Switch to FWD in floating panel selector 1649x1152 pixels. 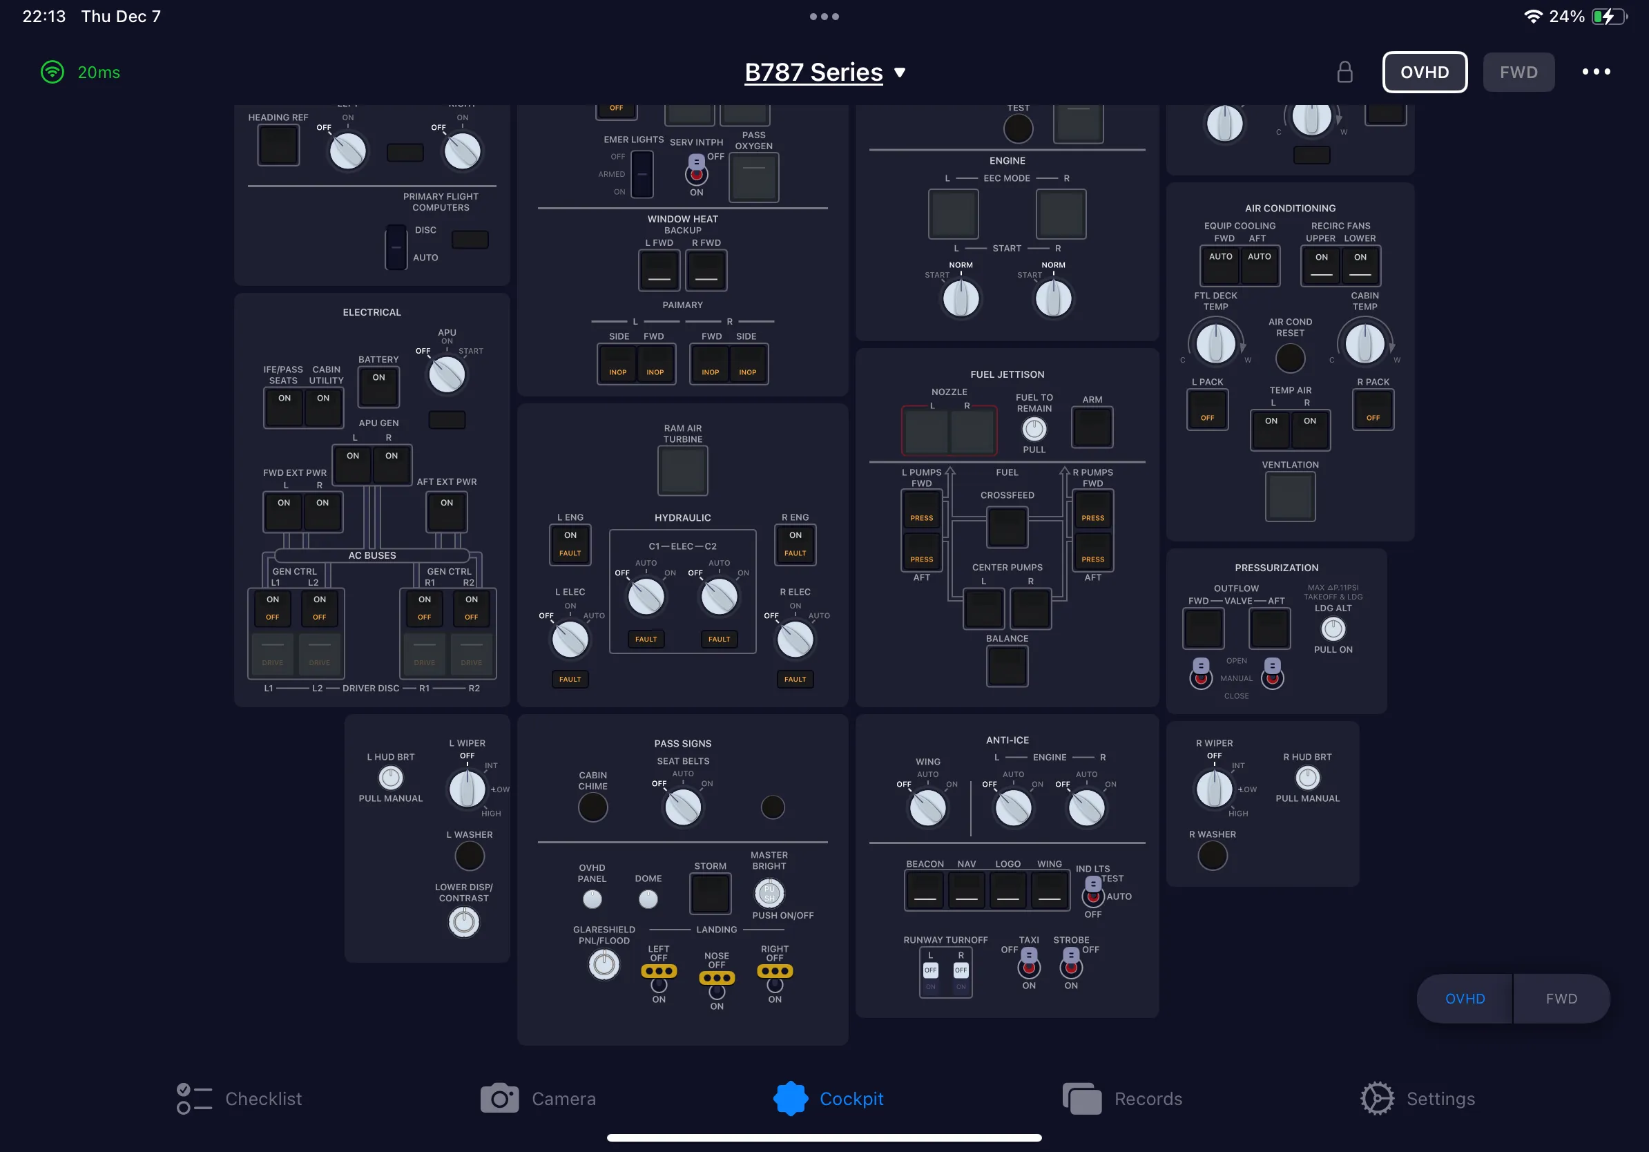[1561, 998]
